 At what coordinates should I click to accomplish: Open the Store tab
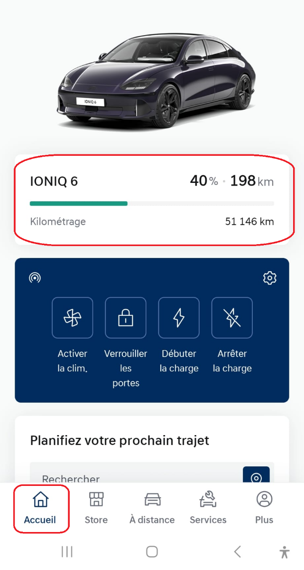tap(96, 508)
